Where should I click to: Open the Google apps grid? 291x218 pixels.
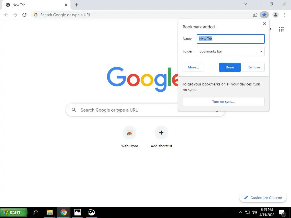click(281, 29)
